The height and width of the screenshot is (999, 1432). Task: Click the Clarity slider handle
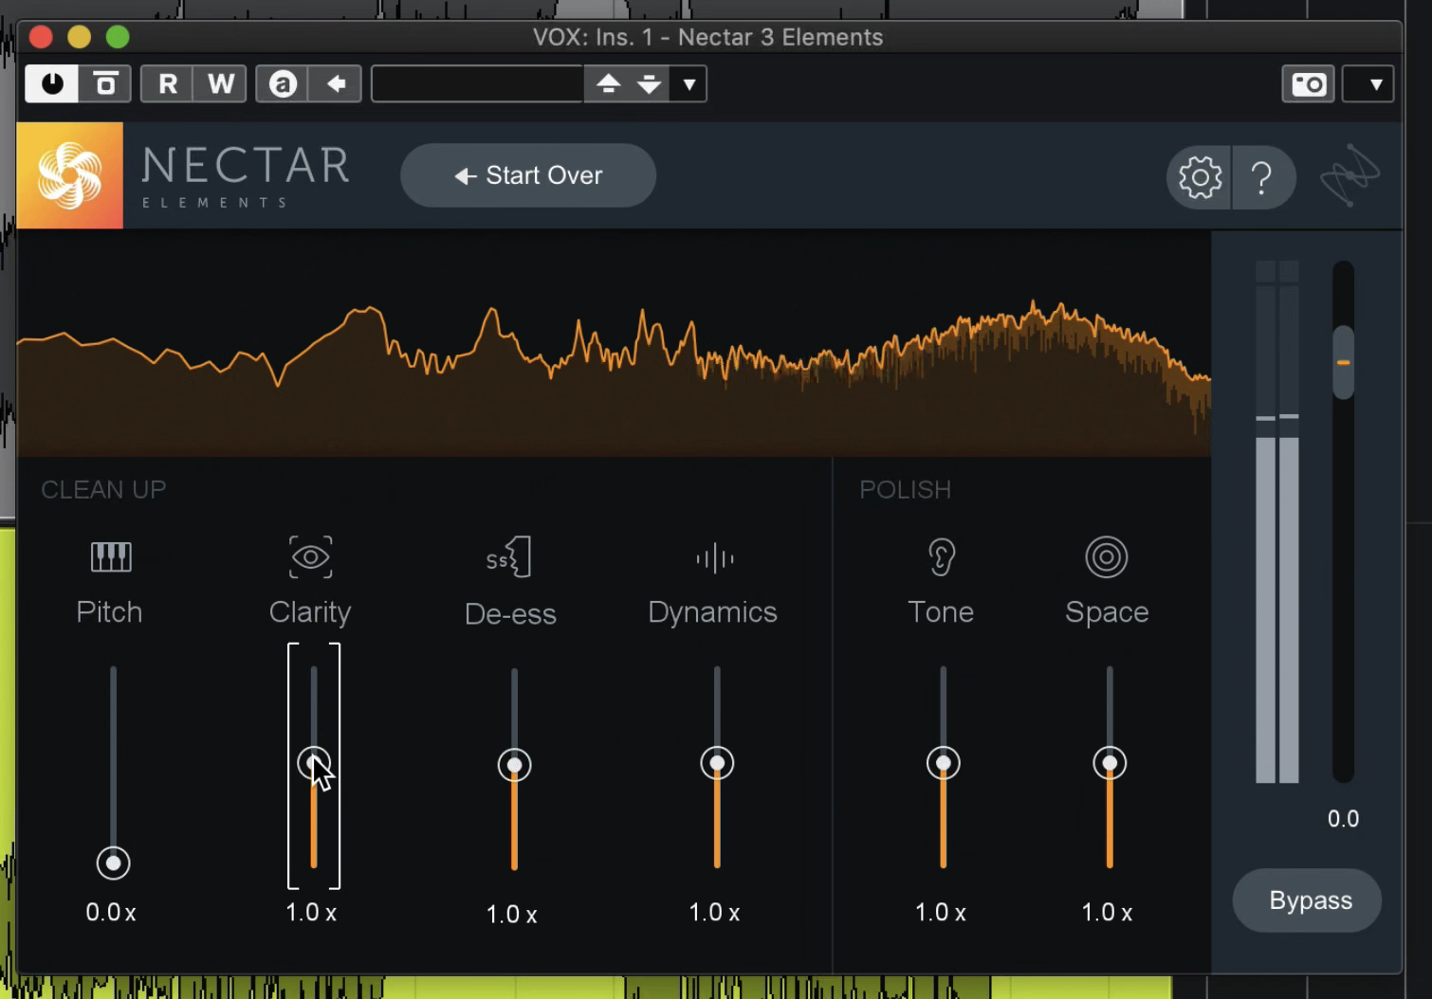[314, 763]
